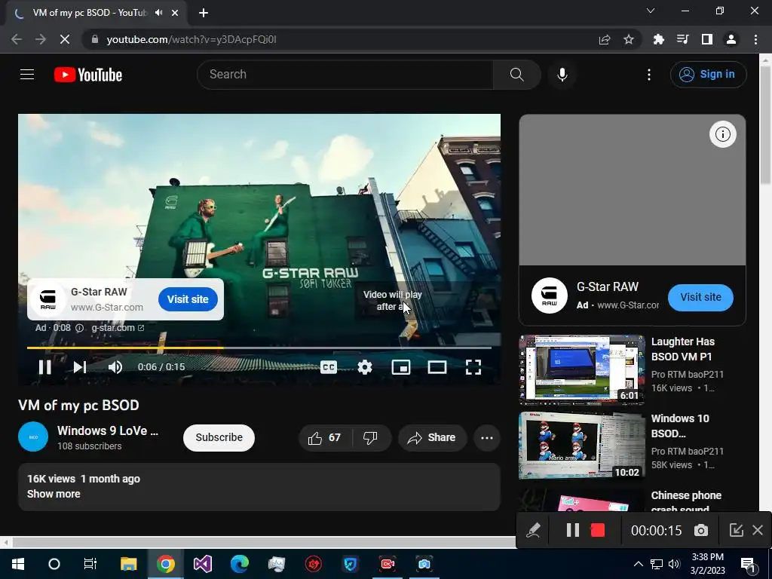Click the search magnifier button
772x579 pixels.
tap(516, 75)
